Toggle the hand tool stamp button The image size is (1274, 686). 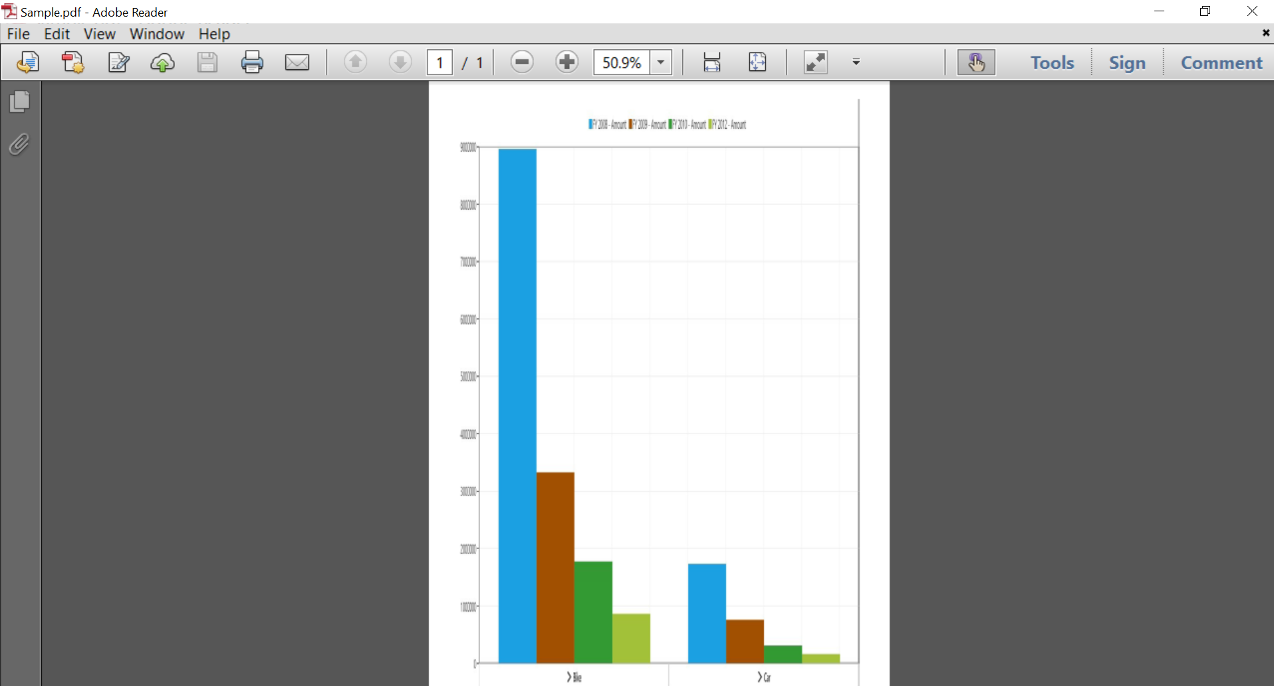pyautogui.click(x=976, y=62)
